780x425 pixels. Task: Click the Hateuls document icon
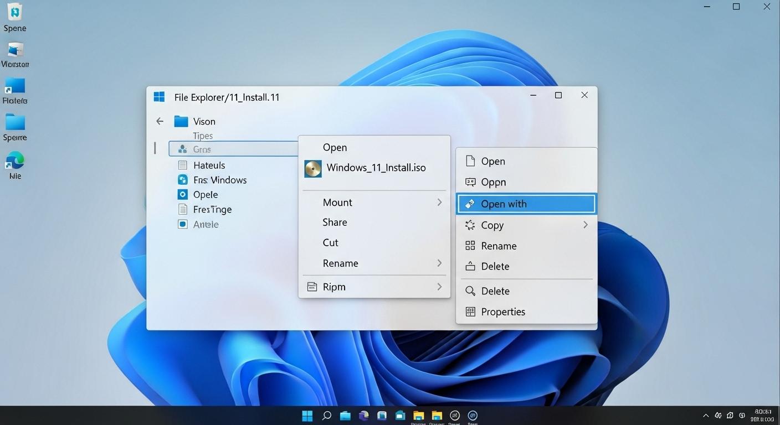(183, 165)
